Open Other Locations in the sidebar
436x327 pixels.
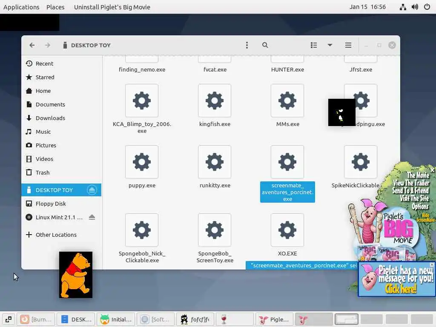click(x=61, y=235)
